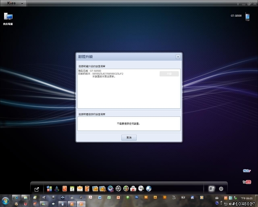The width and height of the screenshot is (258, 207).
Task: Click the Kies help question mark button
Action: coord(238,4)
